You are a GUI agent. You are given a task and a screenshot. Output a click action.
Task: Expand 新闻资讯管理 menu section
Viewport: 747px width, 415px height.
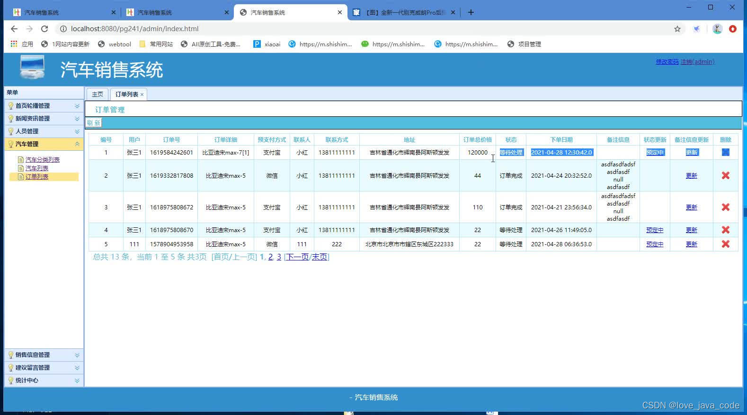[44, 119]
